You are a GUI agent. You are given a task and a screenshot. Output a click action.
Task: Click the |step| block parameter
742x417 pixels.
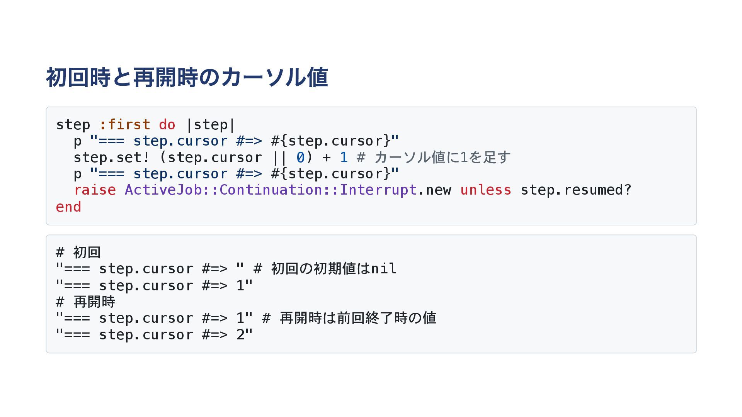210,125
